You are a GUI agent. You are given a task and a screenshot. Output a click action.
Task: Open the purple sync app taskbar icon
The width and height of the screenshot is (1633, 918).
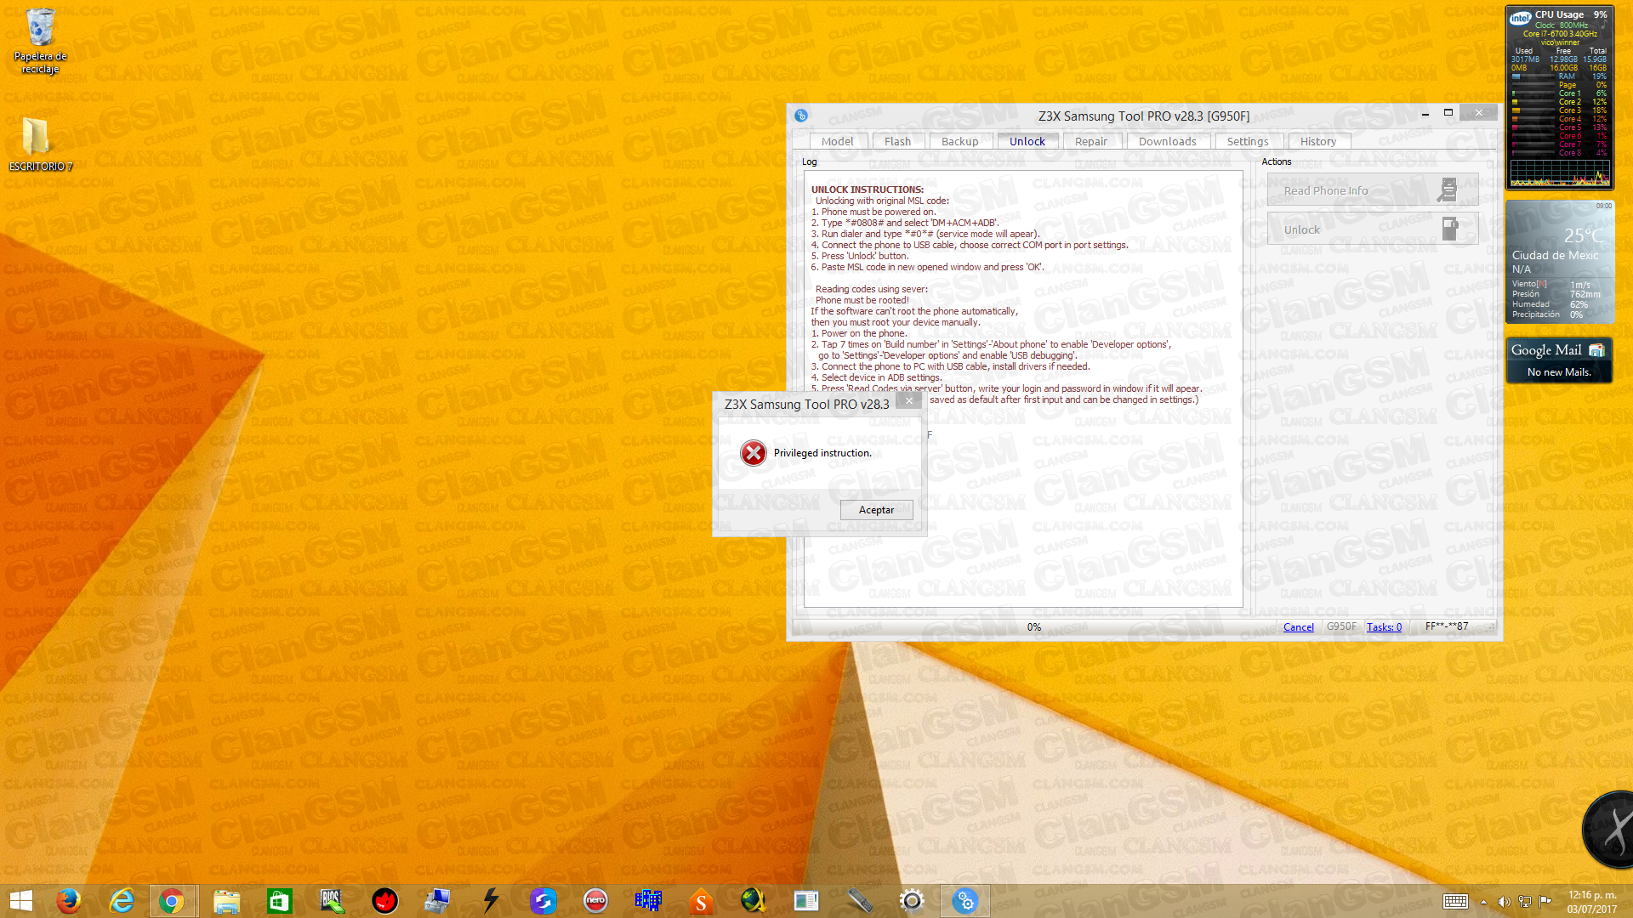(543, 901)
